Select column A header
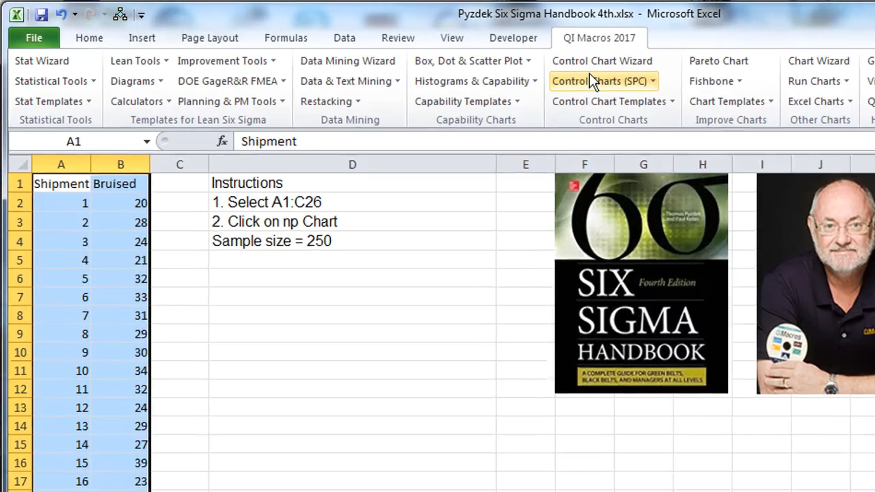The image size is (875, 492). coord(61,164)
